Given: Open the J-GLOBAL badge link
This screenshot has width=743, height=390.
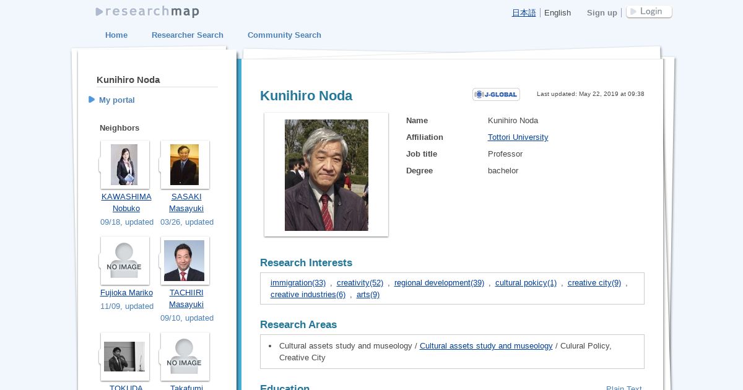Looking at the screenshot, I should point(496,94).
